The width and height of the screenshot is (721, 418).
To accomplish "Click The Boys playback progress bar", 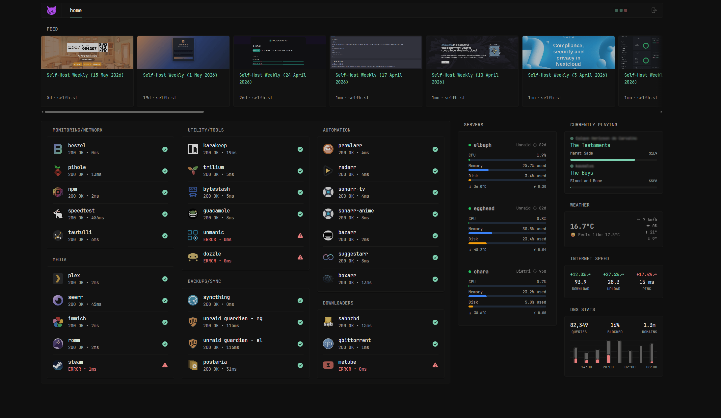I will click(613, 187).
